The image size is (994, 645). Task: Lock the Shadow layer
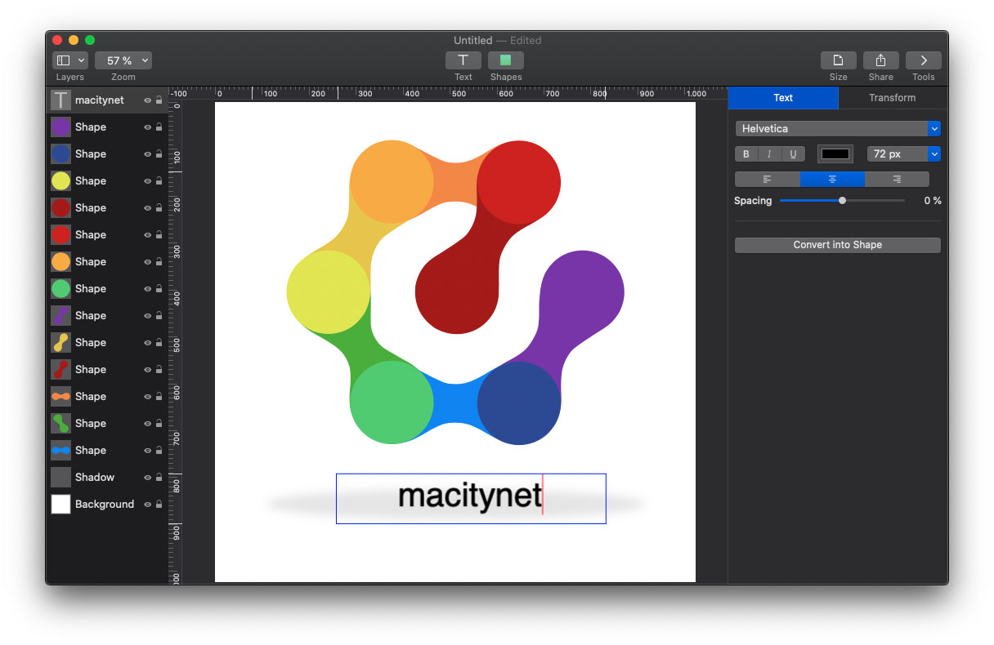159,478
